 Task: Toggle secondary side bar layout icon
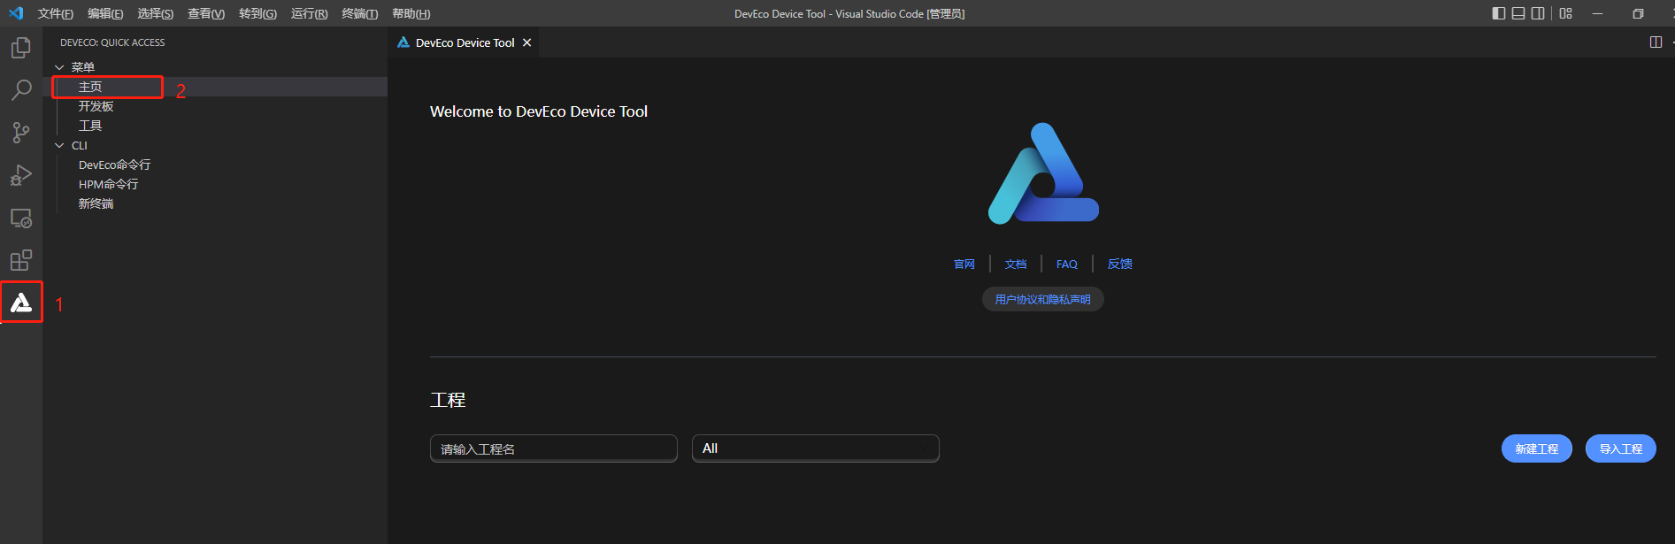tap(1538, 13)
